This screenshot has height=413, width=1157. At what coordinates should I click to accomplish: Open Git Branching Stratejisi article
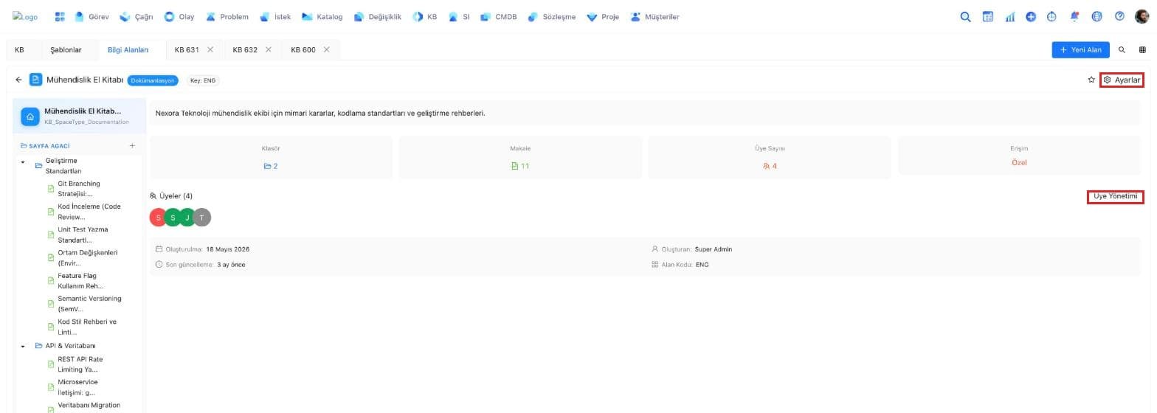79,189
